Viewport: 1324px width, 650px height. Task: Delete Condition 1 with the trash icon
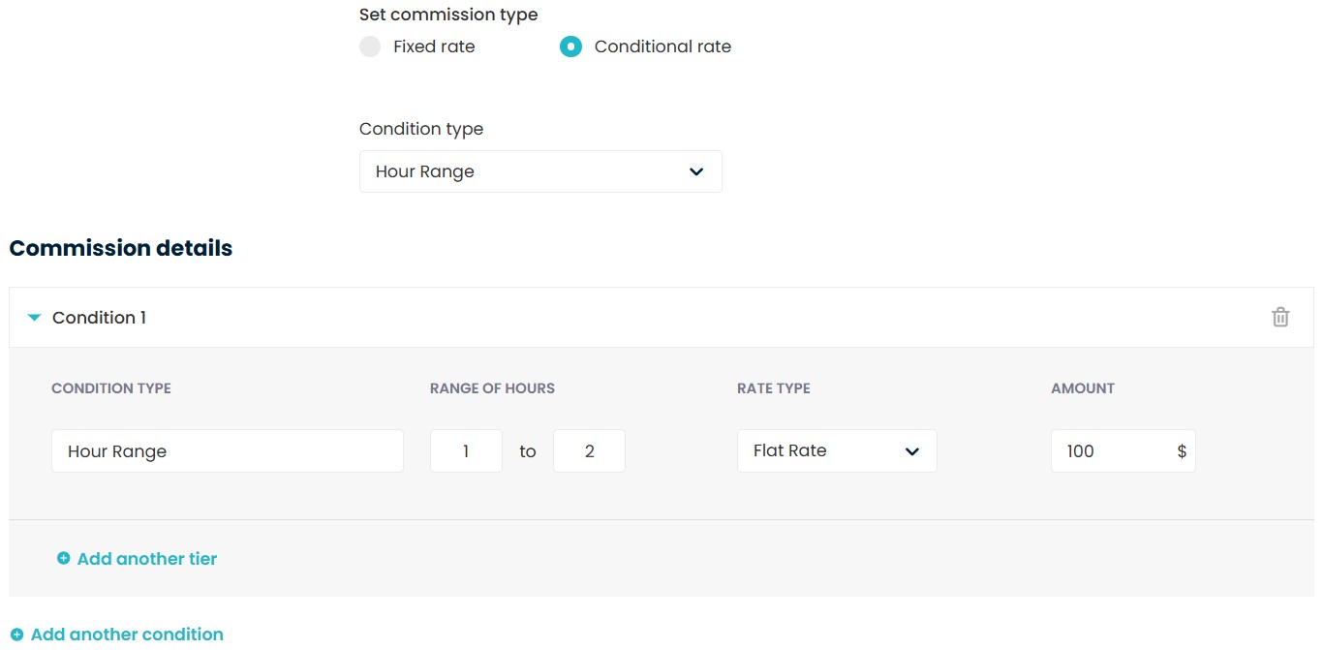point(1279,317)
